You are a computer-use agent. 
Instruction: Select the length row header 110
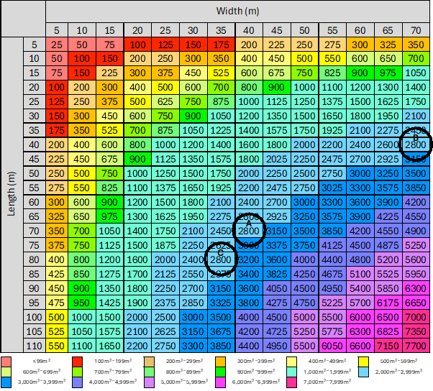(x=35, y=346)
